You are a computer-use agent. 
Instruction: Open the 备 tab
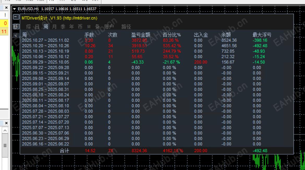coord(97,27)
